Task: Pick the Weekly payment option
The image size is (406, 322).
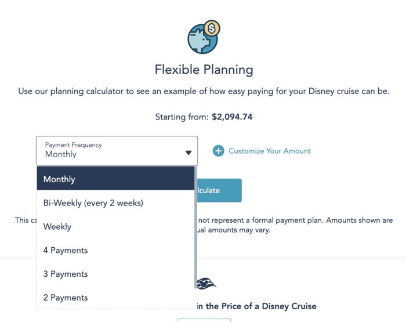Action: (57, 227)
